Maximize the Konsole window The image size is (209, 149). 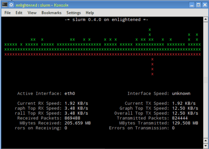198,5
